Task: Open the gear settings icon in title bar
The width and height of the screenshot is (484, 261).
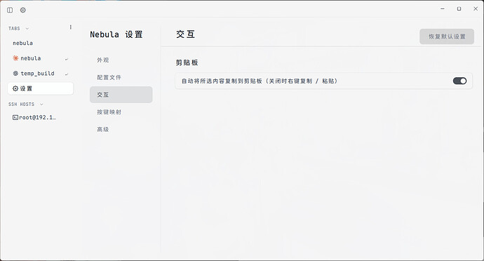Action: pyautogui.click(x=23, y=11)
